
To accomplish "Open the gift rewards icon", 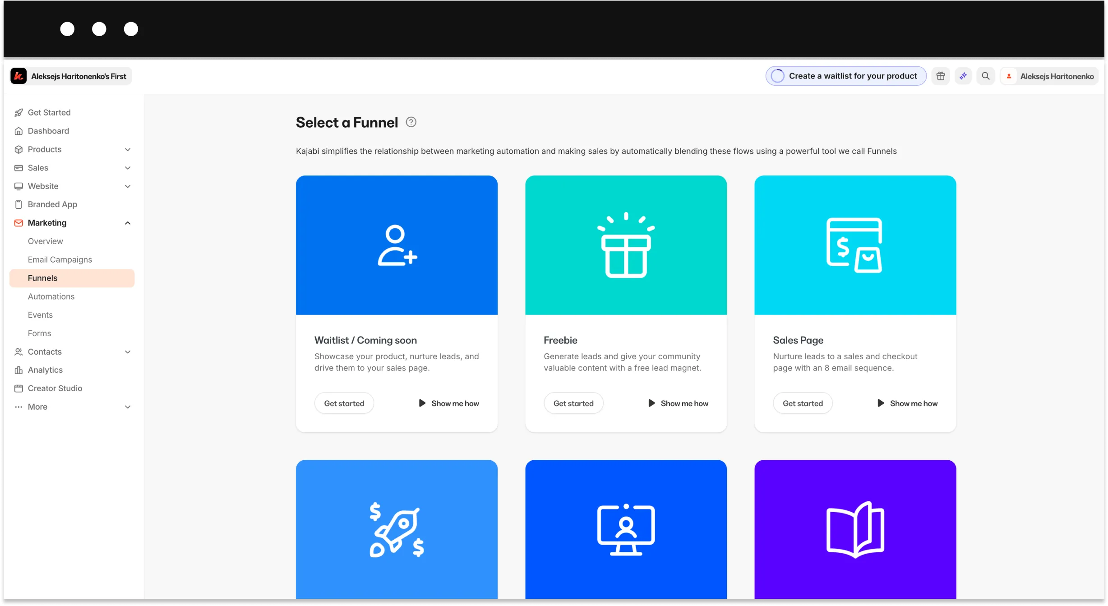I will 941,76.
